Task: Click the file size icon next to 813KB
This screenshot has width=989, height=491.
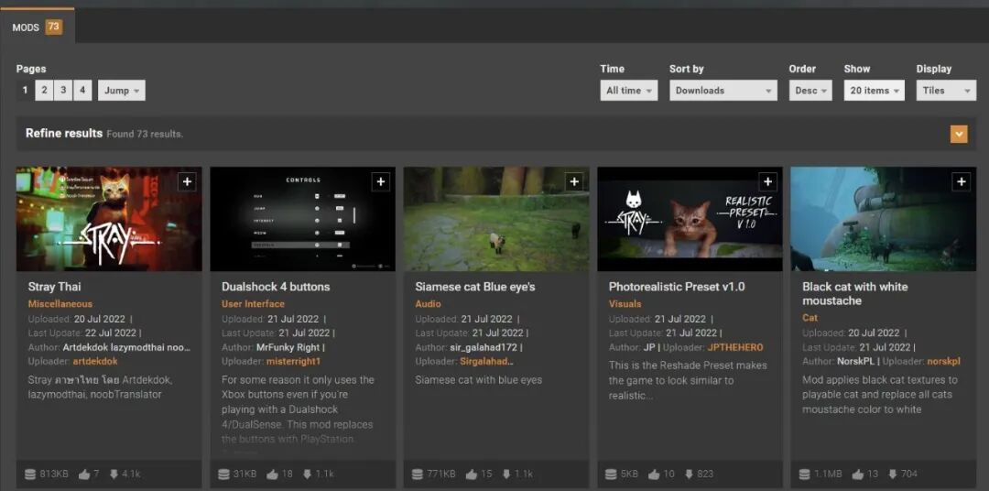Action: (x=29, y=474)
